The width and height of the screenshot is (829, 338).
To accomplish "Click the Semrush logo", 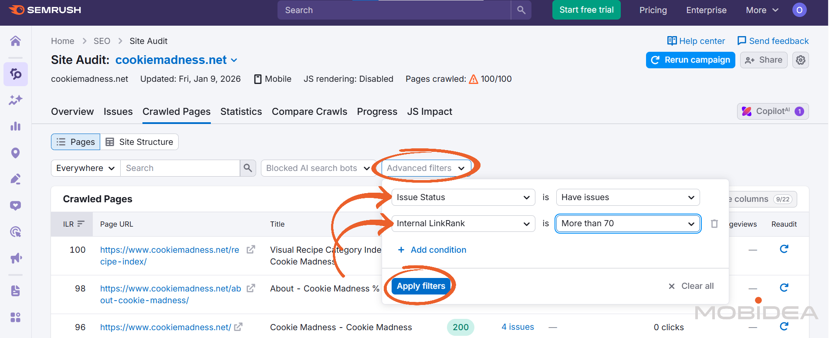I will point(45,10).
